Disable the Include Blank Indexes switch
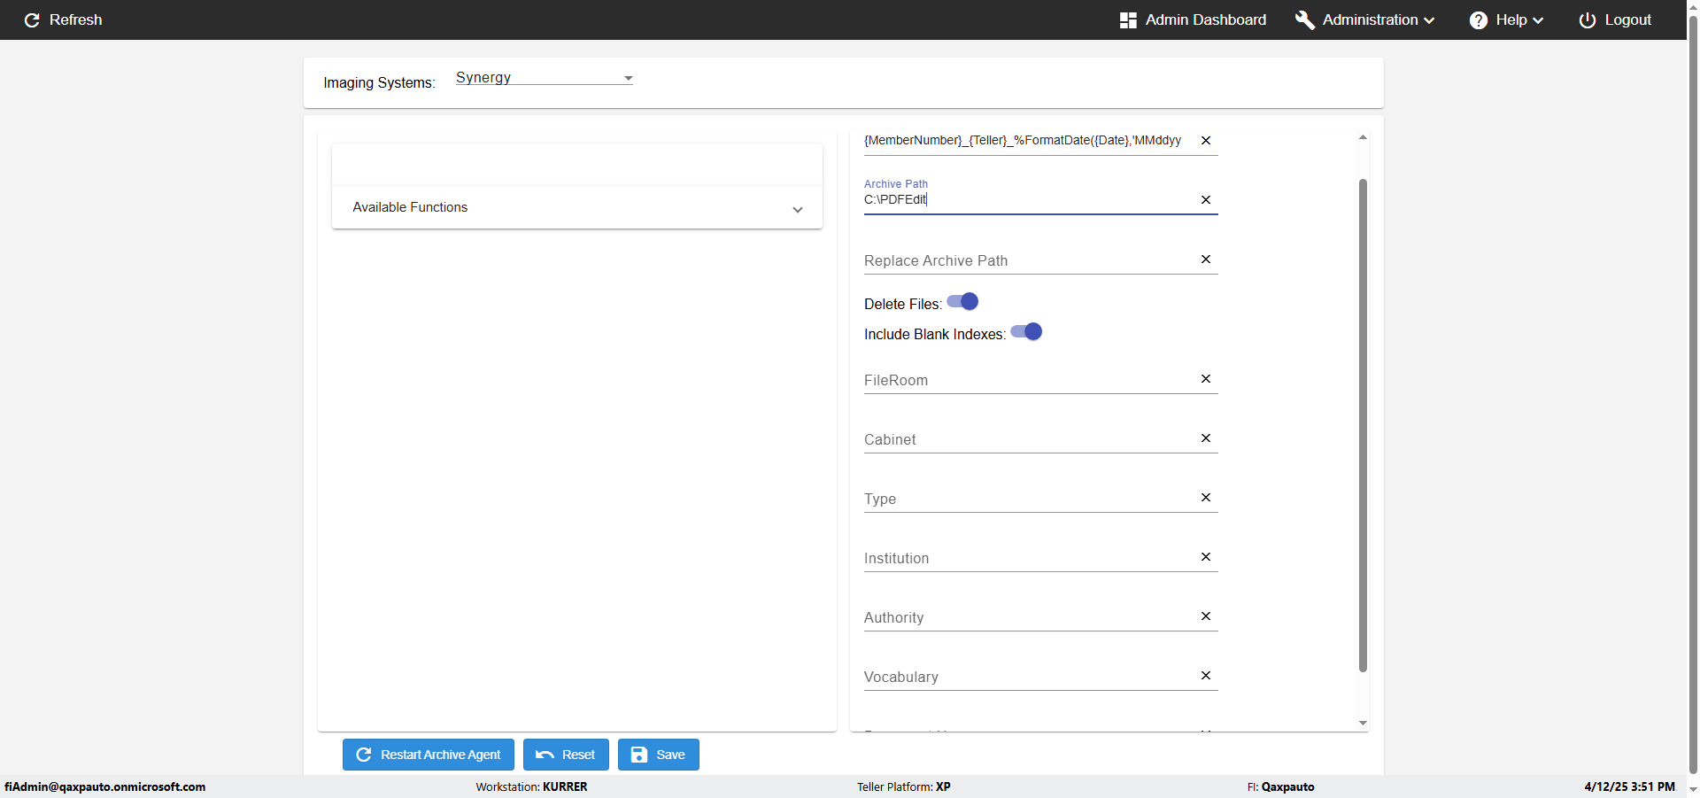The image size is (1700, 798). point(1026,332)
